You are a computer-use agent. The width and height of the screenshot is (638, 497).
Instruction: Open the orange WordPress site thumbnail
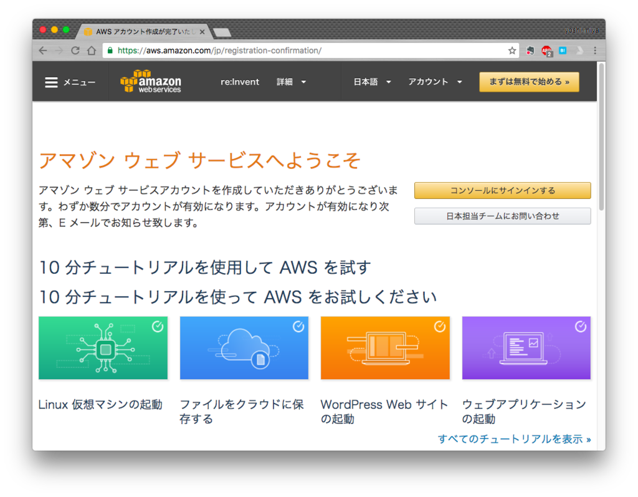(x=385, y=348)
